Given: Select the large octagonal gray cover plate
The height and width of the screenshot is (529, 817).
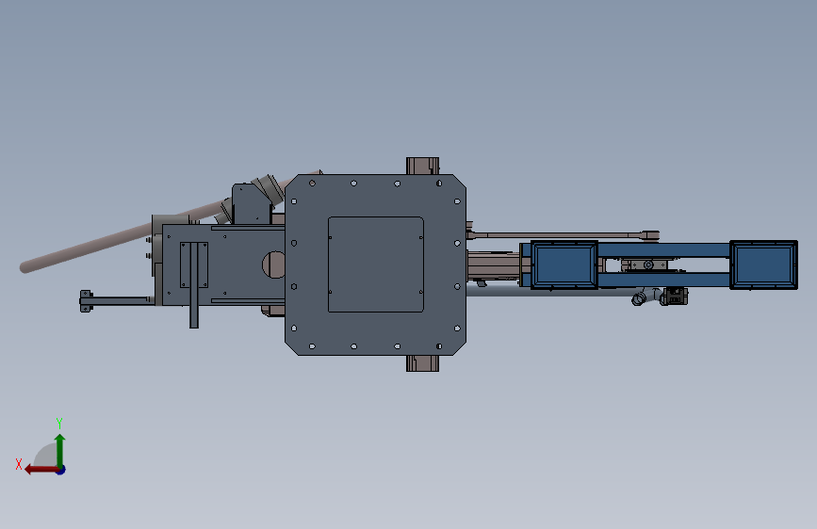Looking at the screenshot, I should (375, 264).
